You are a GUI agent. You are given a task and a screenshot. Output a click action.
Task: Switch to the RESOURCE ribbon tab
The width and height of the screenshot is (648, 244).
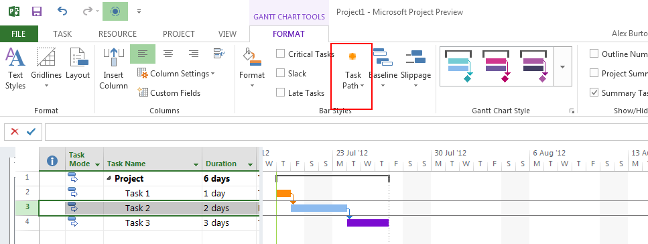[x=117, y=34]
